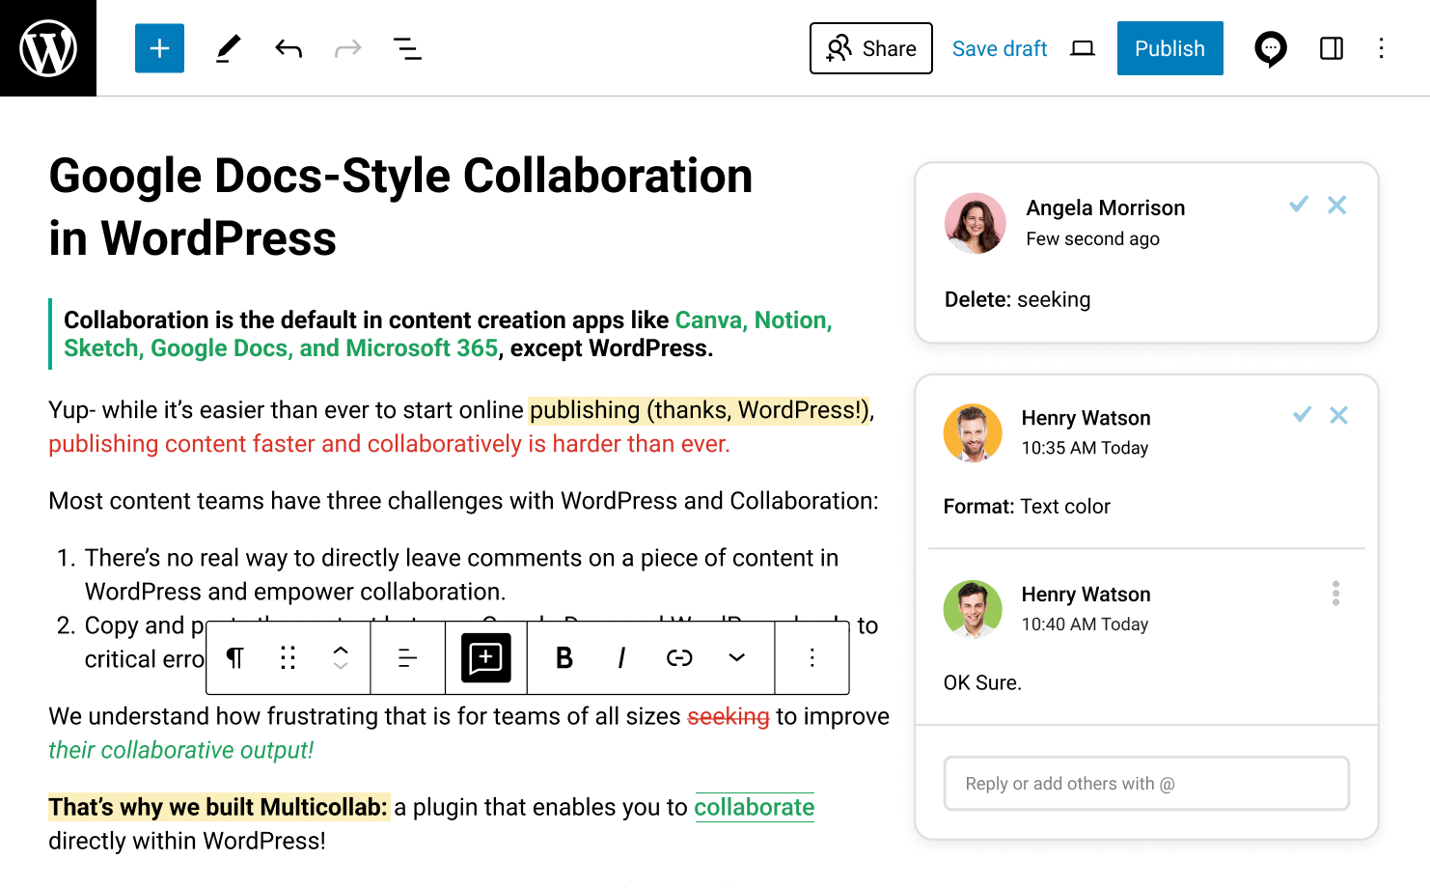
Task: Click the move up/down arrows in block toolbar
Action: [x=341, y=658]
